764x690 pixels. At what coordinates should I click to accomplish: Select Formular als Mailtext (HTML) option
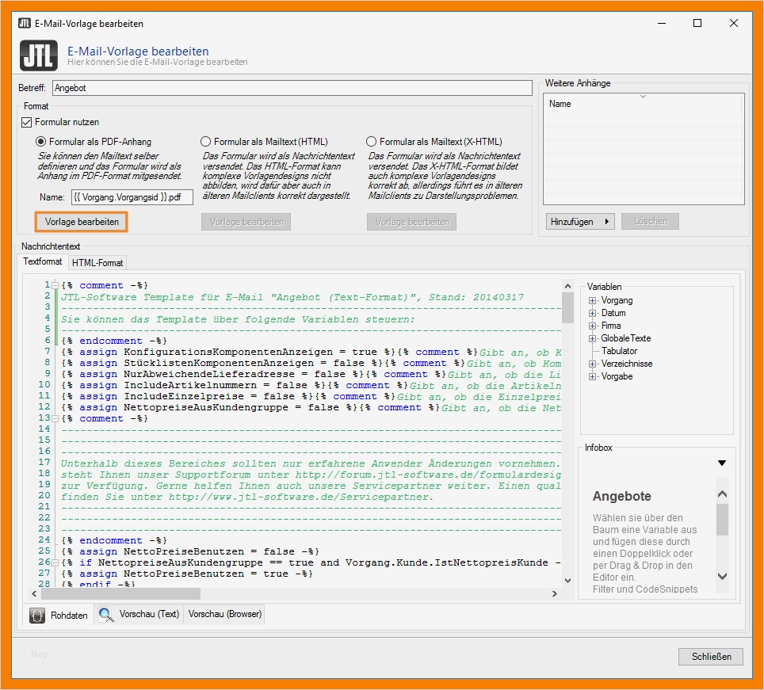click(x=206, y=142)
